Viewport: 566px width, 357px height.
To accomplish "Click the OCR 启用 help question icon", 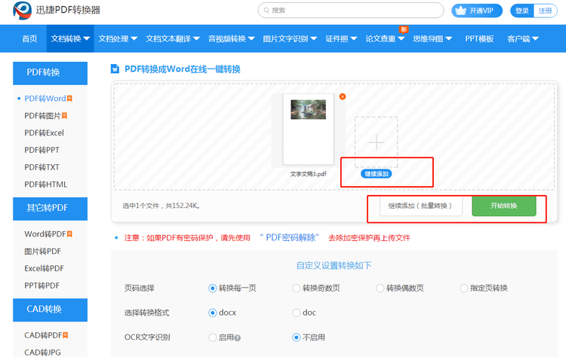I will point(237,338).
